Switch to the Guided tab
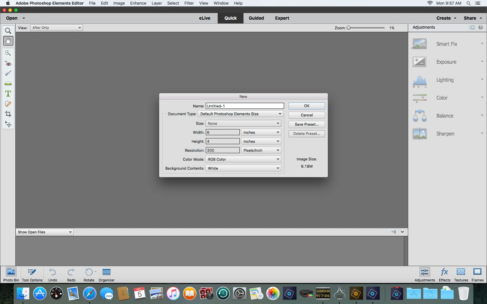 click(256, 18)
